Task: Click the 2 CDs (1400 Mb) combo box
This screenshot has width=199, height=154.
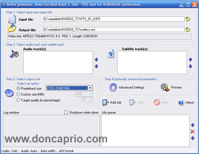Action: pyautogui.click(x=69, y=88)
